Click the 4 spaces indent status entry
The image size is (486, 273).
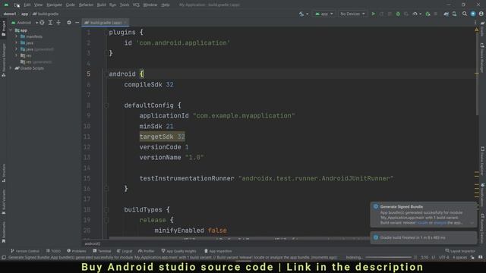(x=459, y=258)
